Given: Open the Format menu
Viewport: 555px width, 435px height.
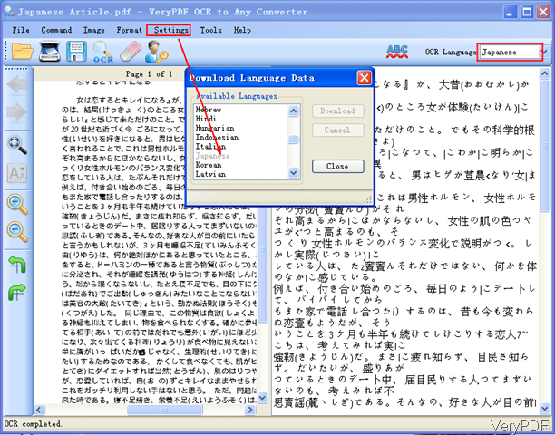Looking at the screenshot, I should pos(129,31).
